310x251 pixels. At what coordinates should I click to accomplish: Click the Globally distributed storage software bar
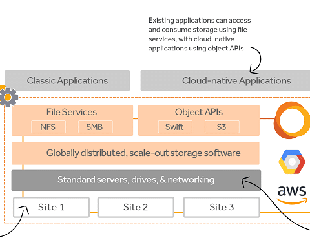[136, 153]
